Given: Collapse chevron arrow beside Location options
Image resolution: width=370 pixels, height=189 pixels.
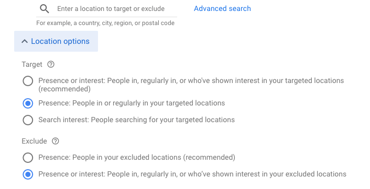Looking at the screenshot, I should [25, 41].
